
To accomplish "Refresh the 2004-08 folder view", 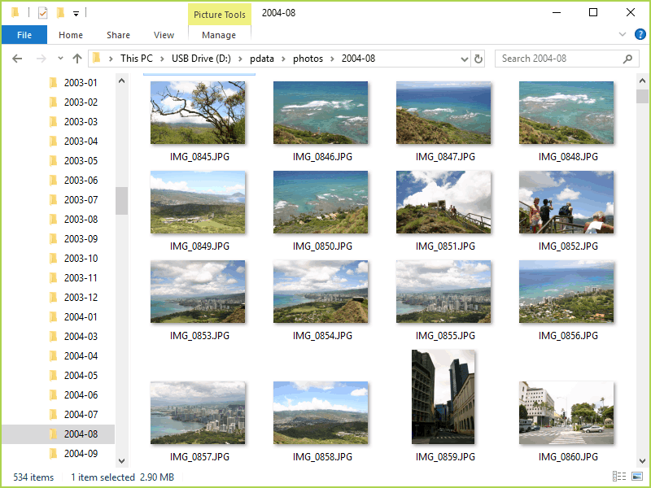I will [x=478, y=59].
